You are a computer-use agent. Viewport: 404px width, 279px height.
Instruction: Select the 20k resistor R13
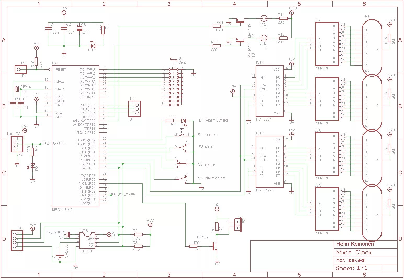pyautogui.click(x=283, y=38)
